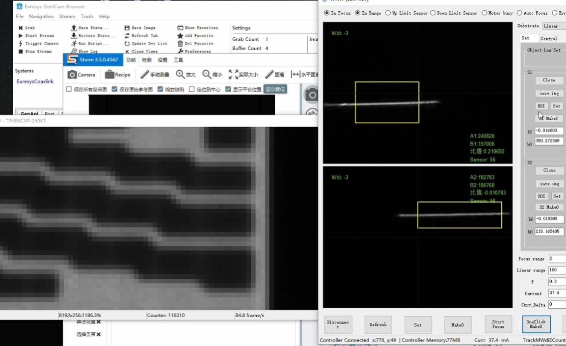The width and height of the screenshot is (566, 346).
Task: Click the 显示复位 button
Action: (275, 89)
